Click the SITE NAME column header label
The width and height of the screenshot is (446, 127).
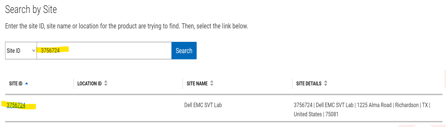point(197,84)
